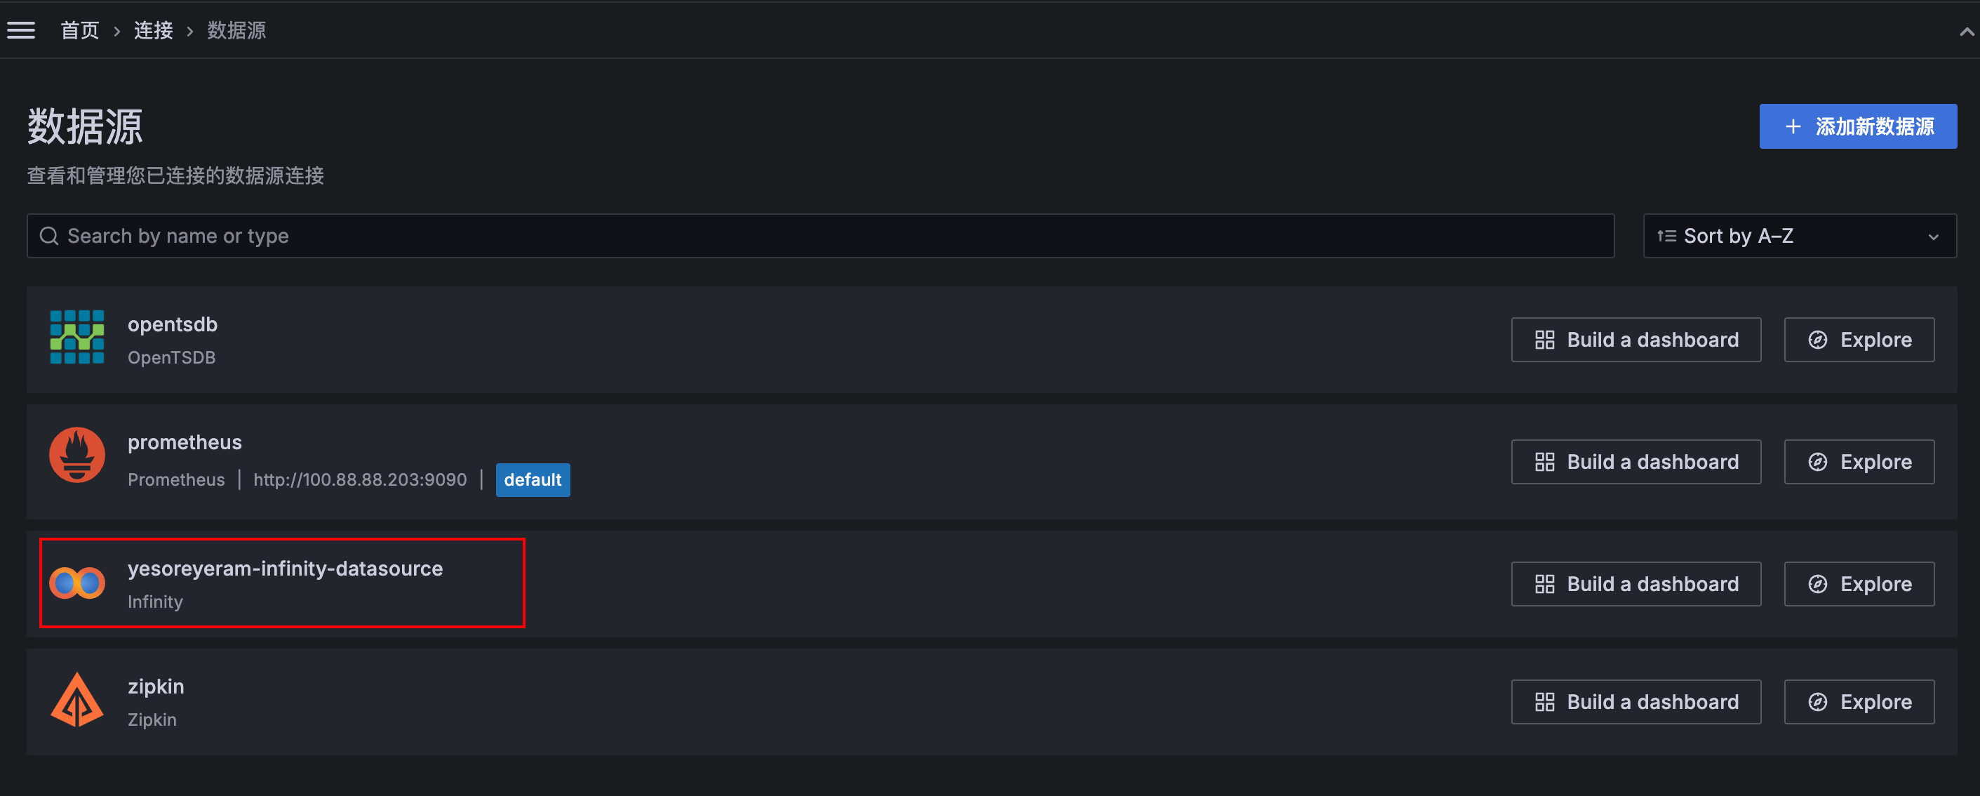
Task: Collapse the top bar with chevron icon
Action: [x=1965, y=32]
